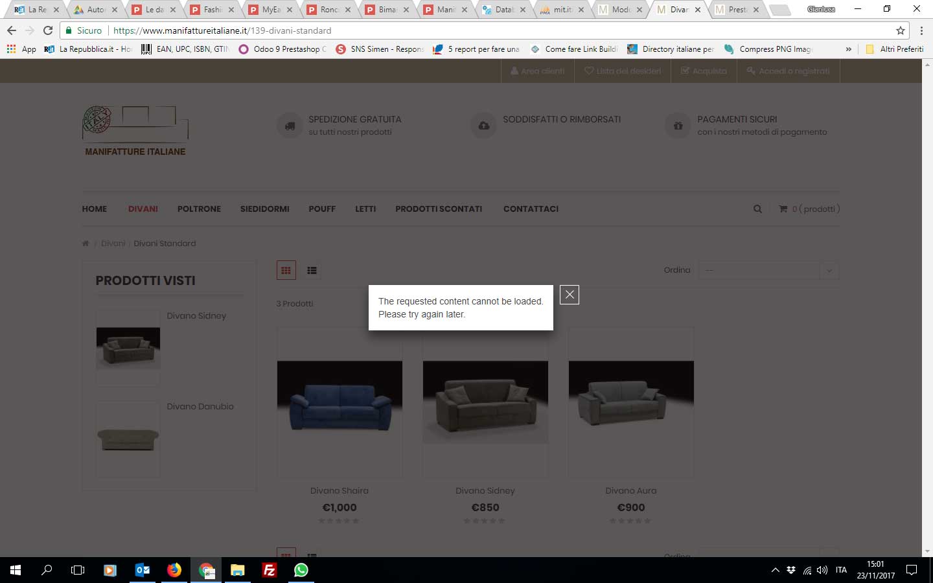
Task: Open the Divano Sidney thumbnail in Prodotti Visti
Action: coord(128,347)
